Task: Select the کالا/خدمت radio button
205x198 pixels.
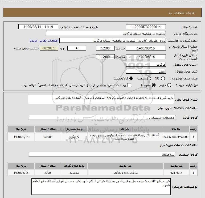Action: [x=131, y=78]
